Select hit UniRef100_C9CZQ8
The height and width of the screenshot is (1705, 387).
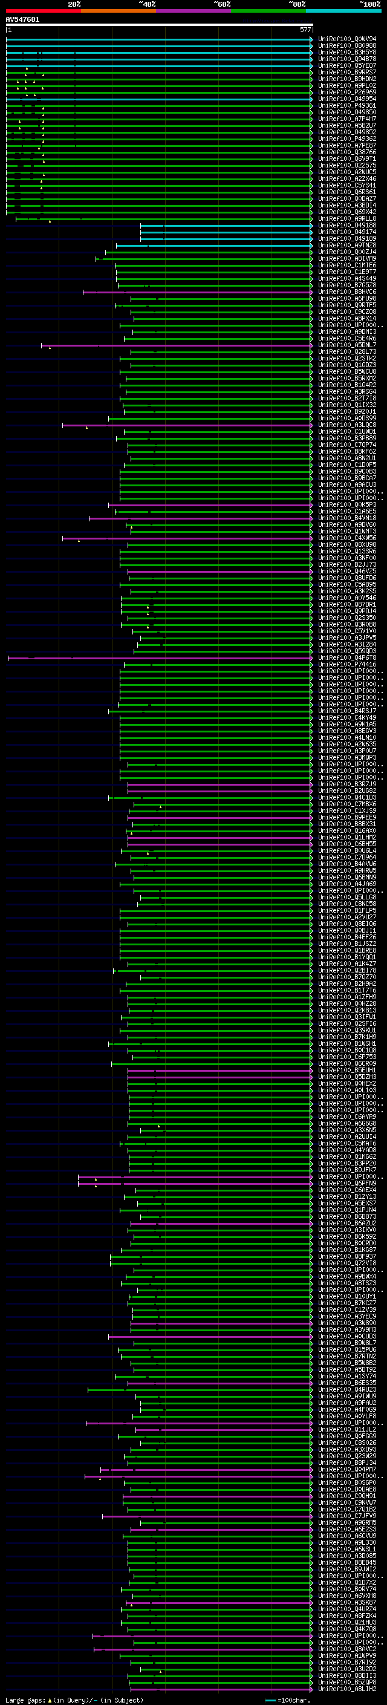[x=346, y=311]
